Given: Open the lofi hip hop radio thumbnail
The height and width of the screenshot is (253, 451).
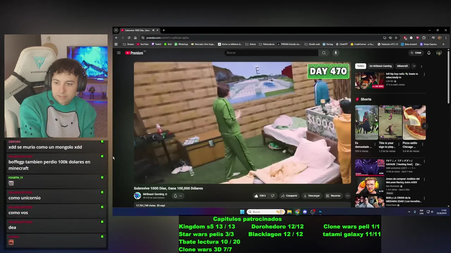Looking at the screenshot, I should pyautogui.click(x=370, y=80).
